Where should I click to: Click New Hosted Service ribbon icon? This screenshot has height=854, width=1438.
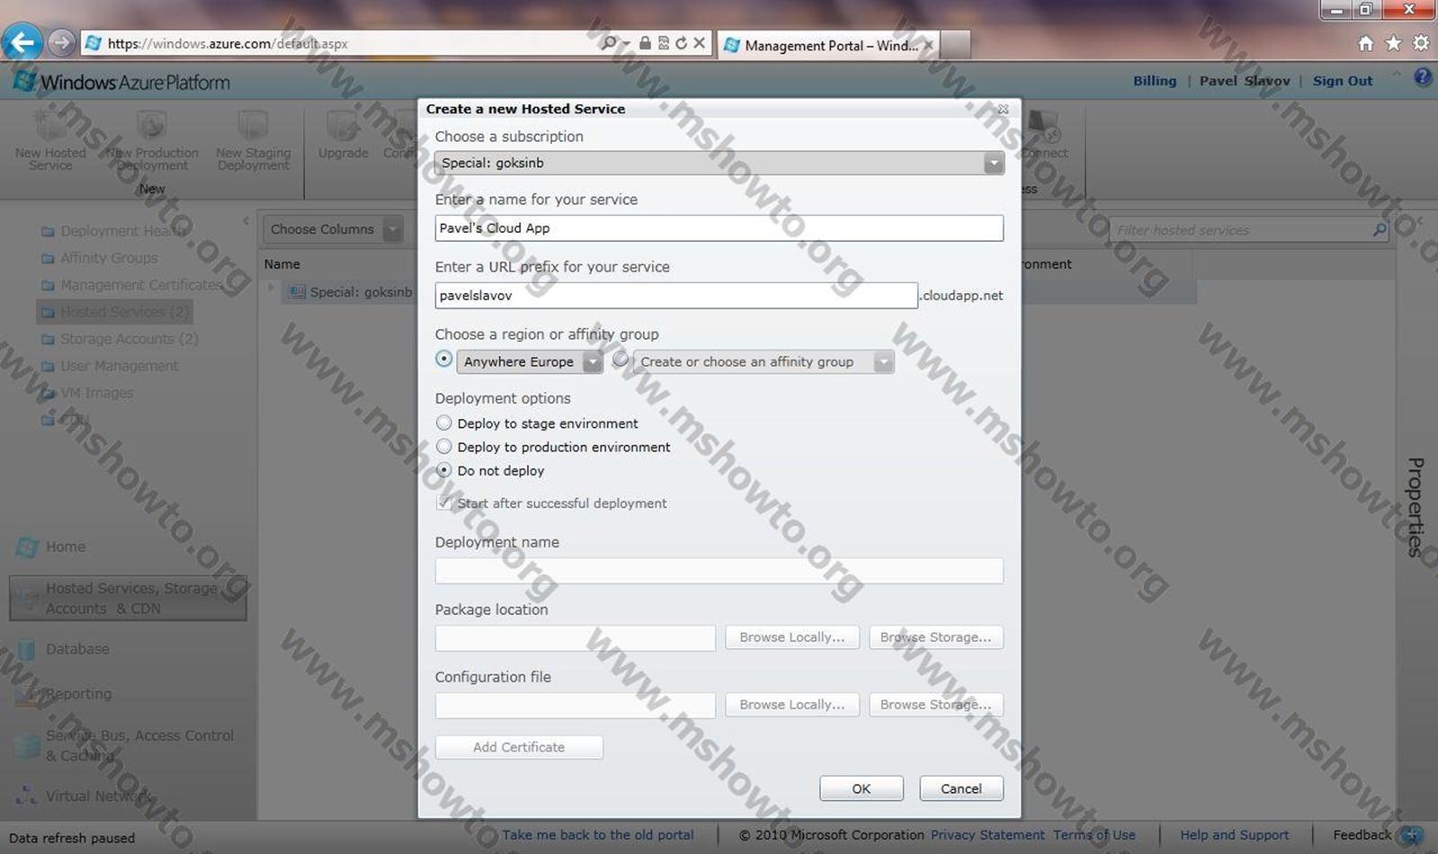coord(50,140)
